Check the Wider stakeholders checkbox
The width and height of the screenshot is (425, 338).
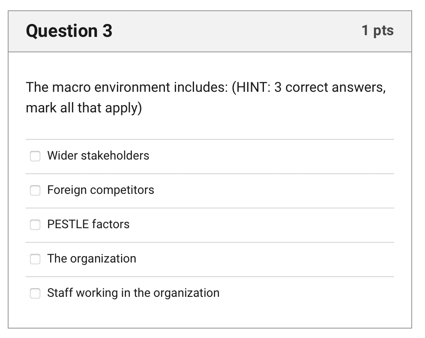[35, 156]
